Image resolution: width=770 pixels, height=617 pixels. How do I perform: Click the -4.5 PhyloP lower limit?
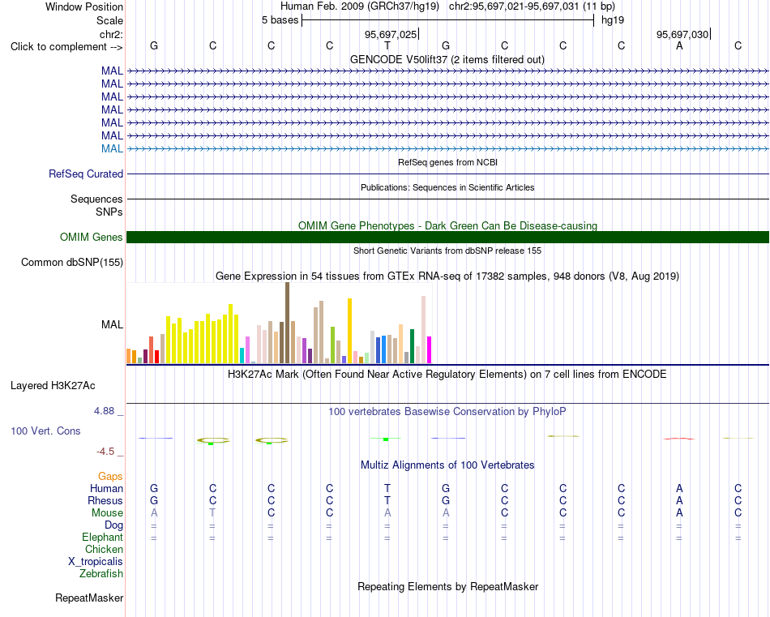[105, 452]
